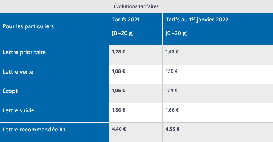Image resolution: width=273 pixels, height=142 pixels.
Task: Click the 4,40 € recommandée price
Action: (x=119, y=129)
